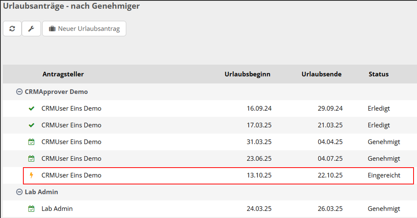Sort by Urlaubsende column header
The height and width of the screenshot is (218, 417).
(321, 74)
